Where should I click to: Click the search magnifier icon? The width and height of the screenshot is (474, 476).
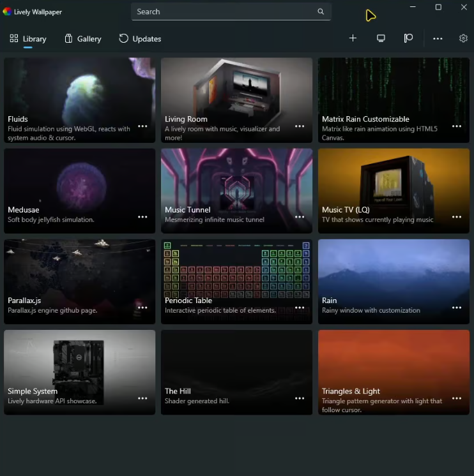321,11
